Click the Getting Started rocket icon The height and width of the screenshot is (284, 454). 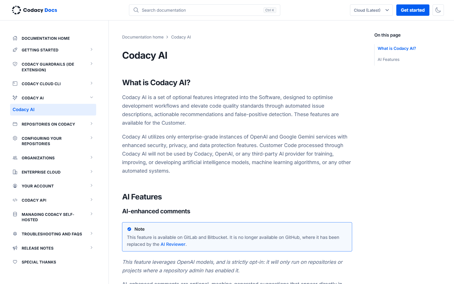15,50
